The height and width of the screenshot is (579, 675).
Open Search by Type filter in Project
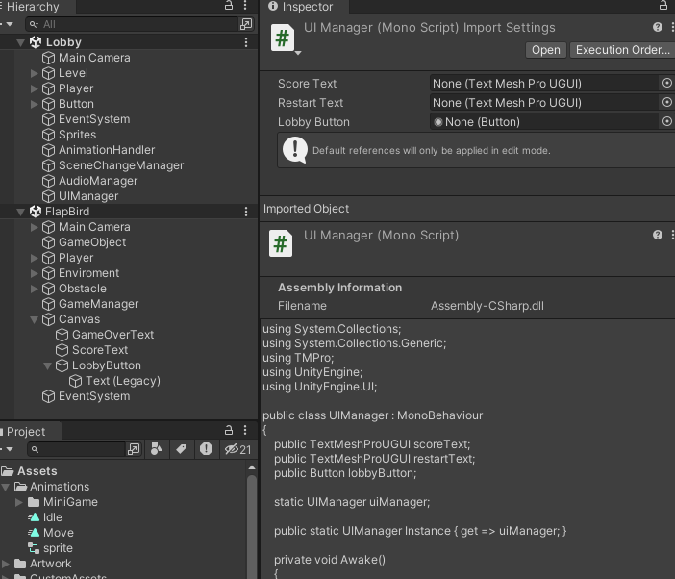[157, 449]
